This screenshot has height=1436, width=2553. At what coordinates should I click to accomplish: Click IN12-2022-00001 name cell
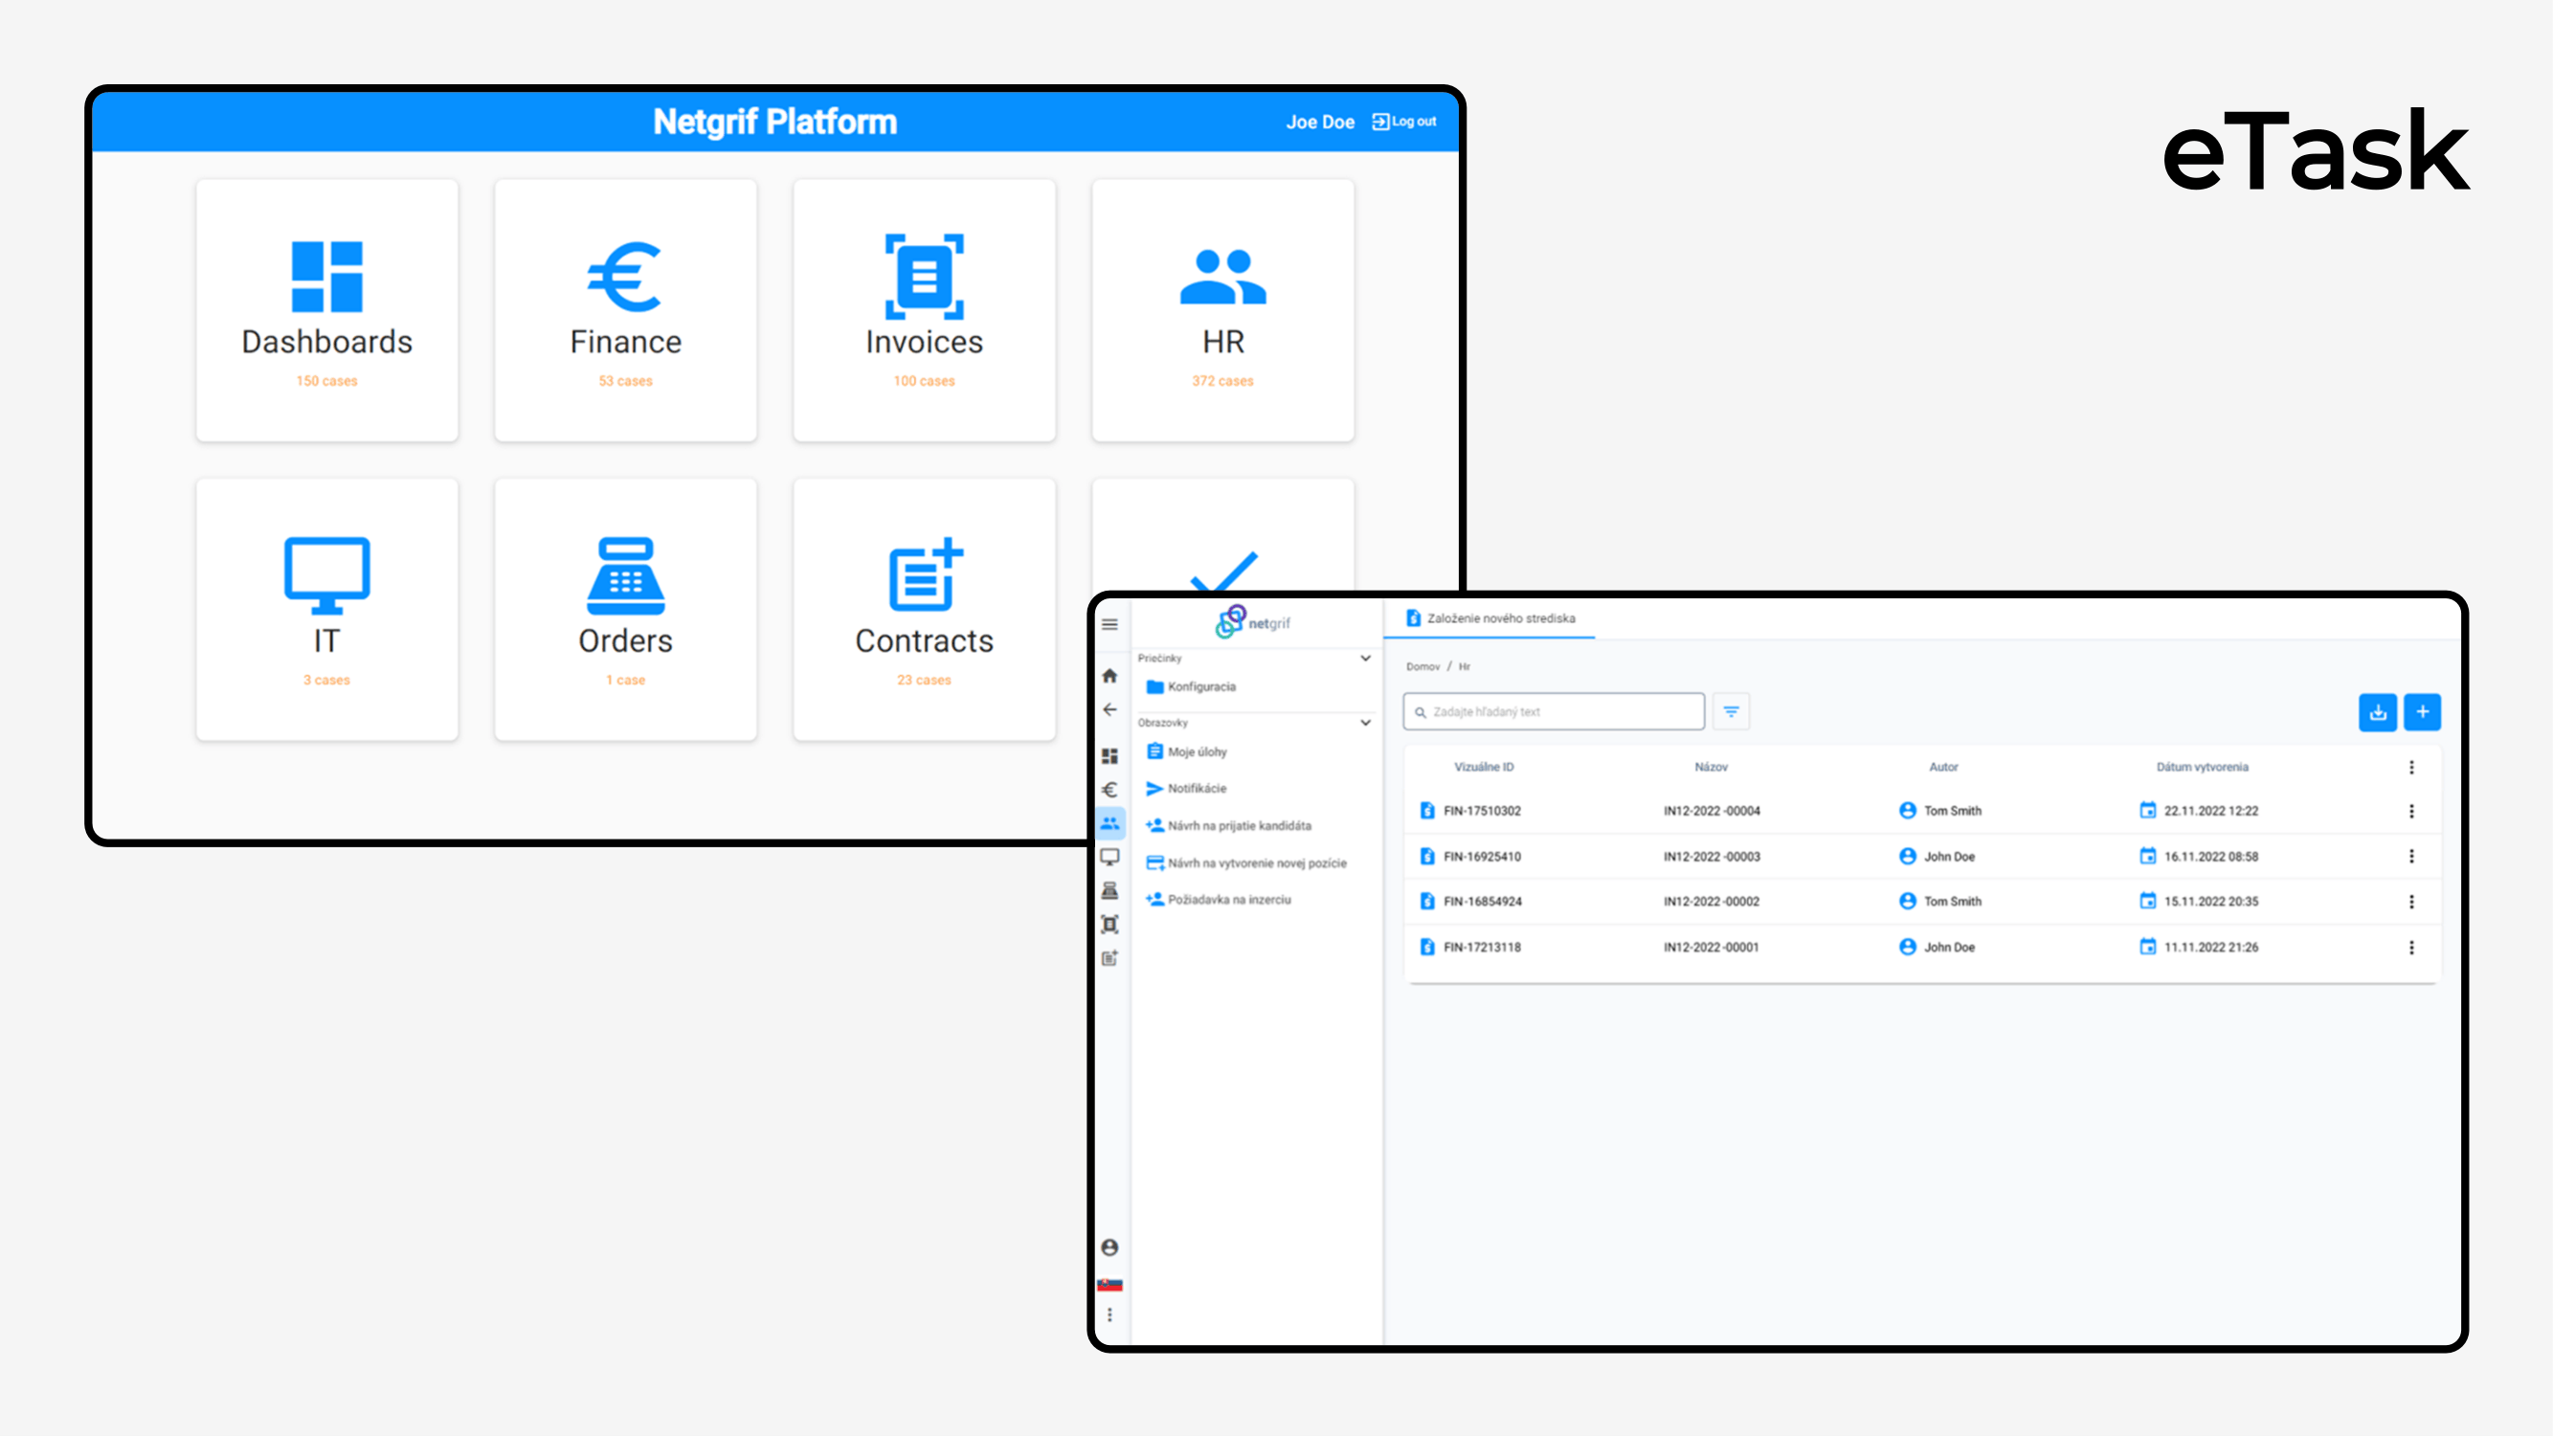tap(1712, 948)
